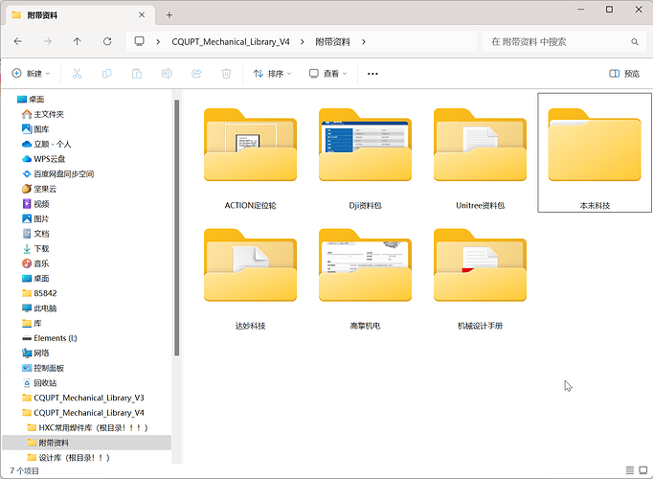
Task: Click the This PC monitor icon in the address bar
Action: point(140,41)
